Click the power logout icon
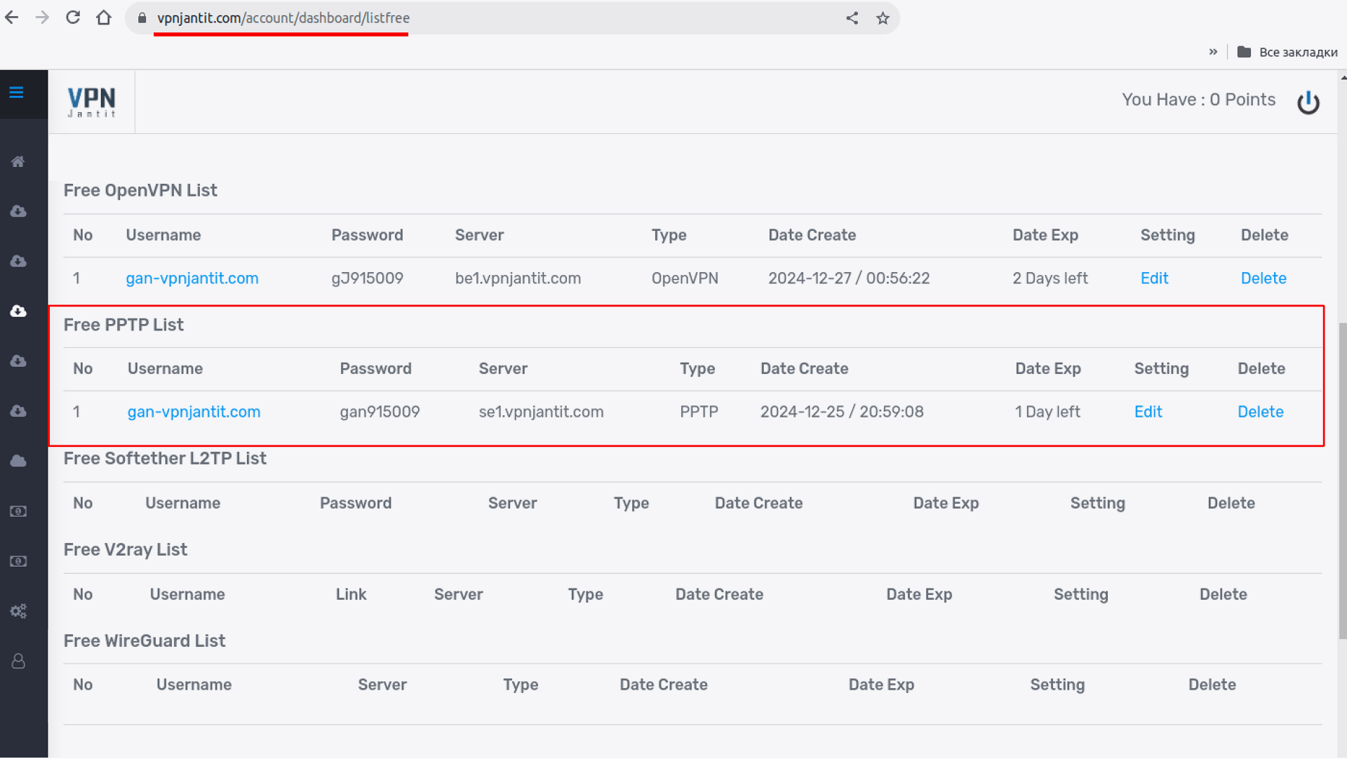This screenshot has width=1347, height=759. tap(1308, 102)
